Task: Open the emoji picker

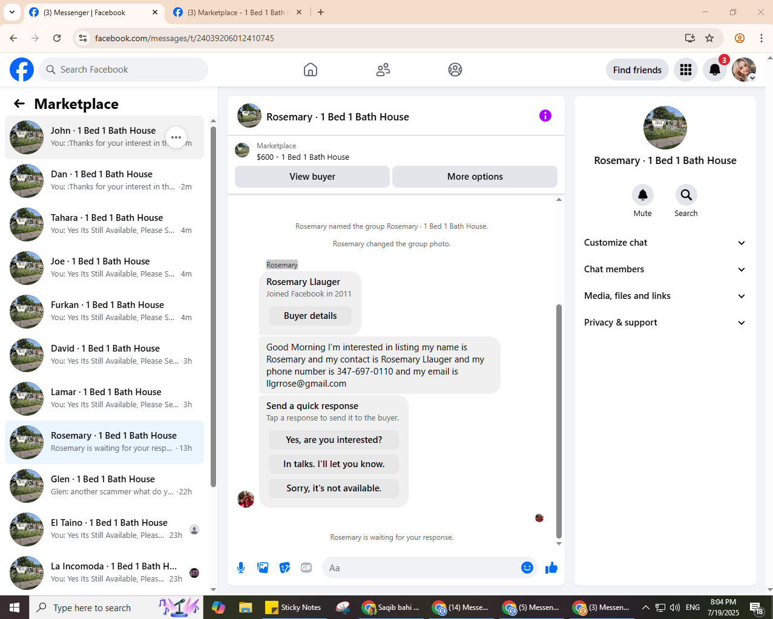Action: (527, 568)
